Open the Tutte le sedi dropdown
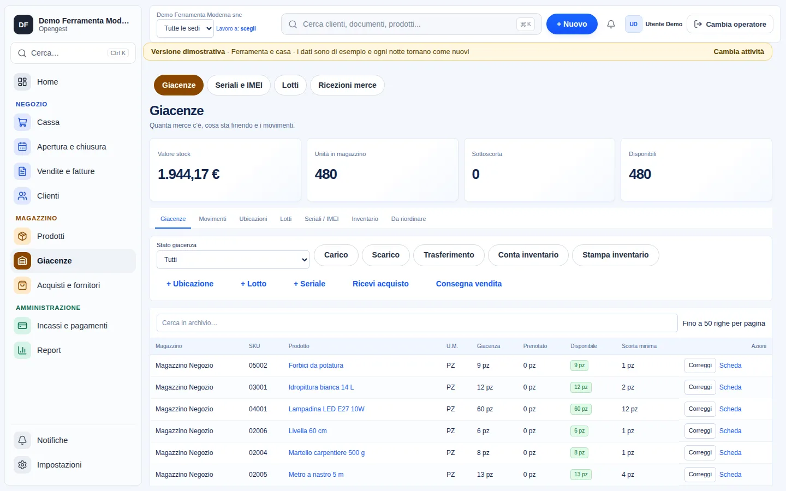This screenshot has height=491, width=786. pyautogui.click(x=185, y=28)
